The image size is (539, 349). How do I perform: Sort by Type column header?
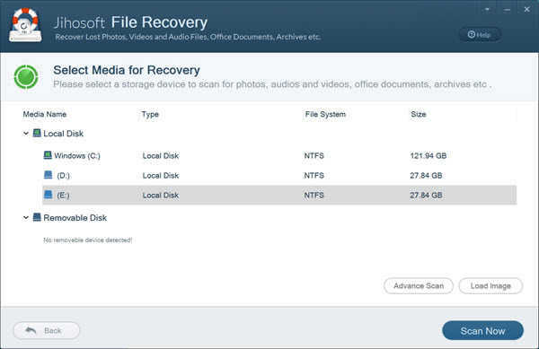(150, 114)
